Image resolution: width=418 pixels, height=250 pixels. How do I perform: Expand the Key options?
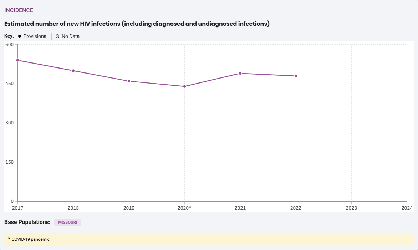(9, 36)
